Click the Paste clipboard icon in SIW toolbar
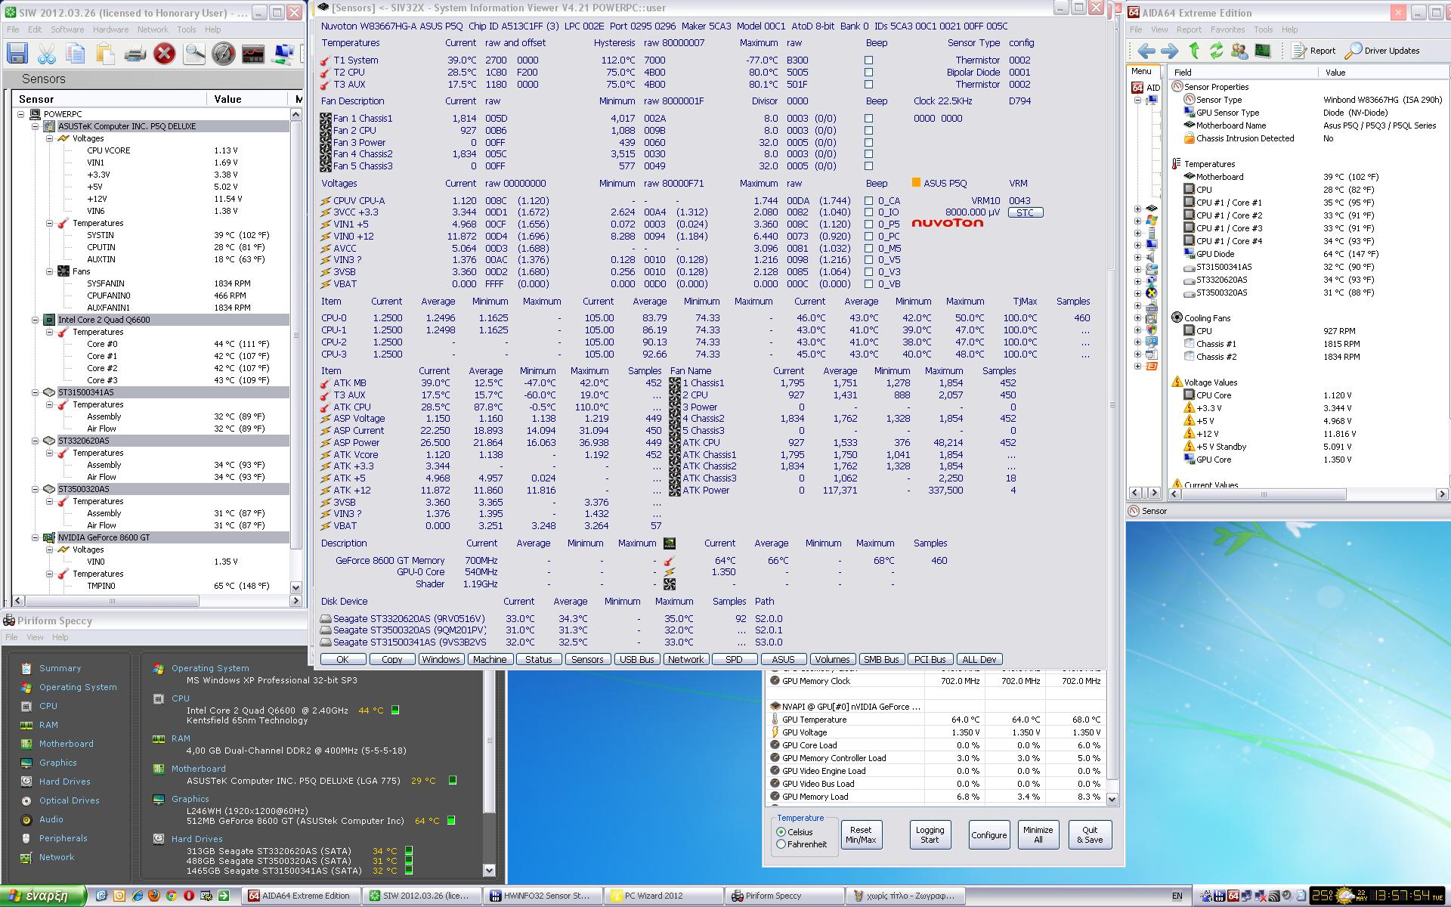1451x907 pixels. click(x=105, y=54)
